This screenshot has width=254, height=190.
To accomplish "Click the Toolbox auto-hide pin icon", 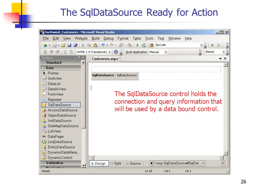I will point(79,57).
